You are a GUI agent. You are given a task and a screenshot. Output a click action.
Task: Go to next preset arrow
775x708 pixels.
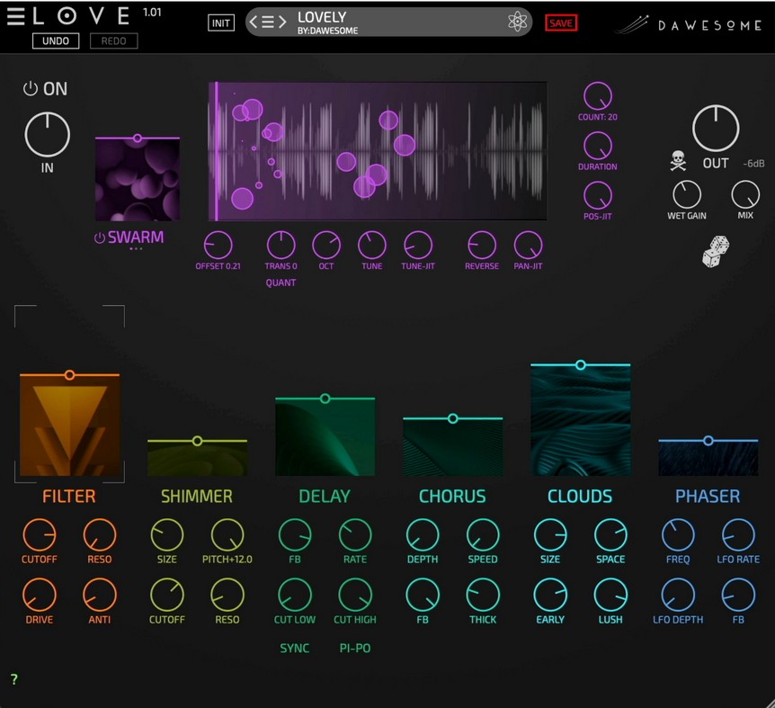click(282, 22)
